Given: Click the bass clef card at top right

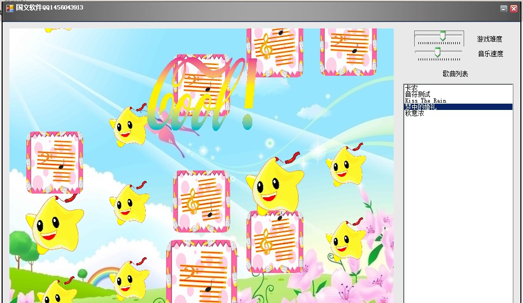Looking at the screenshot, I should point(348,52).
